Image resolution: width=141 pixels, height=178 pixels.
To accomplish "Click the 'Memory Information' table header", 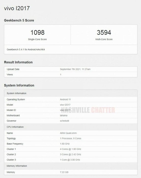I will (71, 166).
